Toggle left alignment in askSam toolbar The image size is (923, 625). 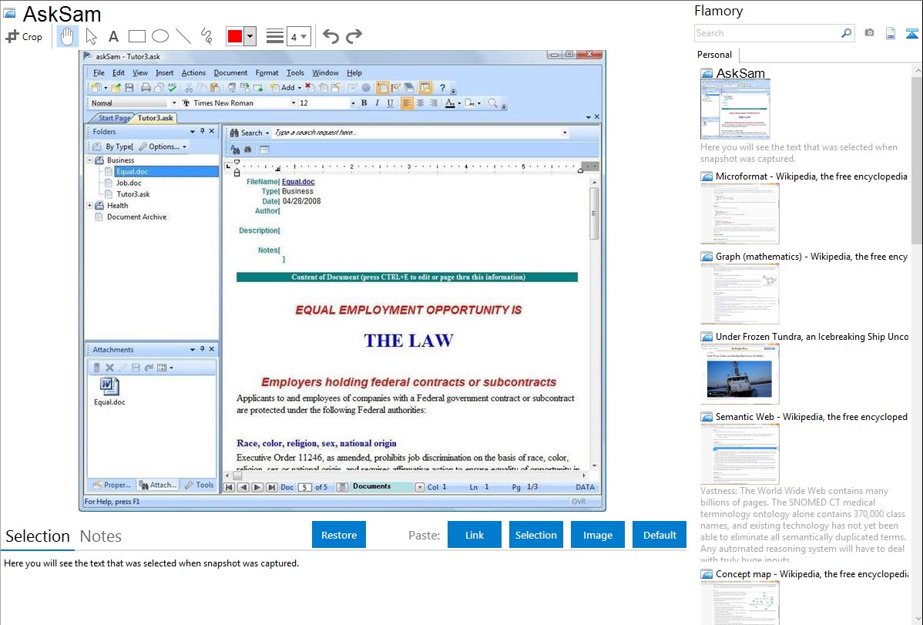(407, 103)
